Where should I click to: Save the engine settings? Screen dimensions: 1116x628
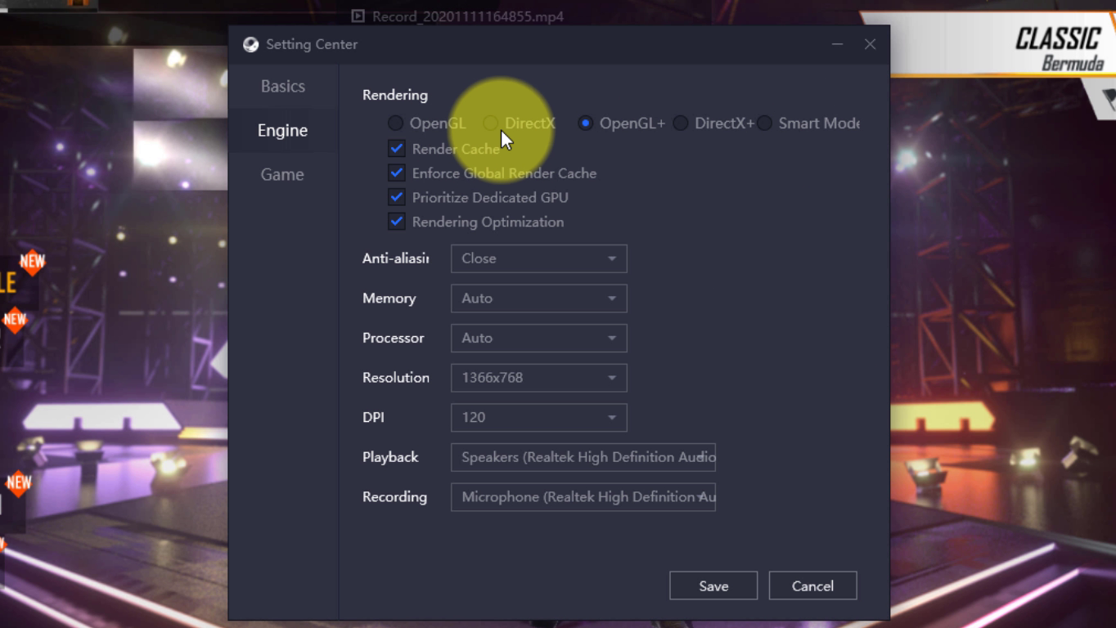713,585
